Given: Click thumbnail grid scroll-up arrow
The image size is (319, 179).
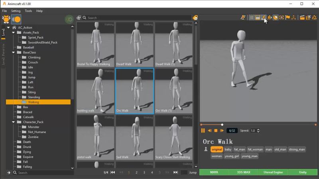Looking at the screenshot, I should 196,23.
